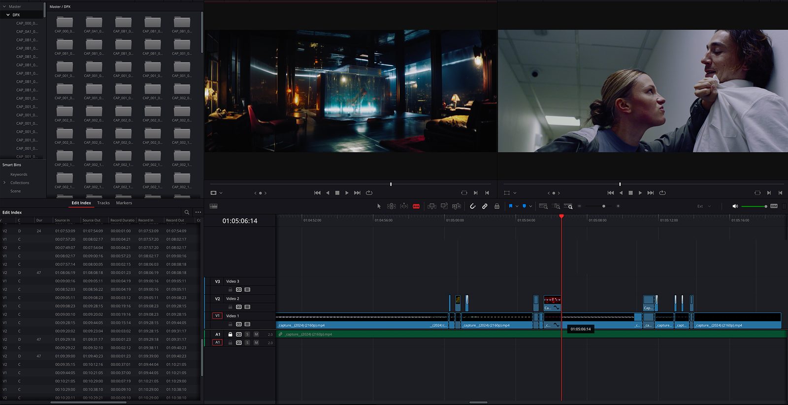Screen dimensions: 788x405
Task: Select the Selection Mode arrow tool
Action: [x=379, y=206]
